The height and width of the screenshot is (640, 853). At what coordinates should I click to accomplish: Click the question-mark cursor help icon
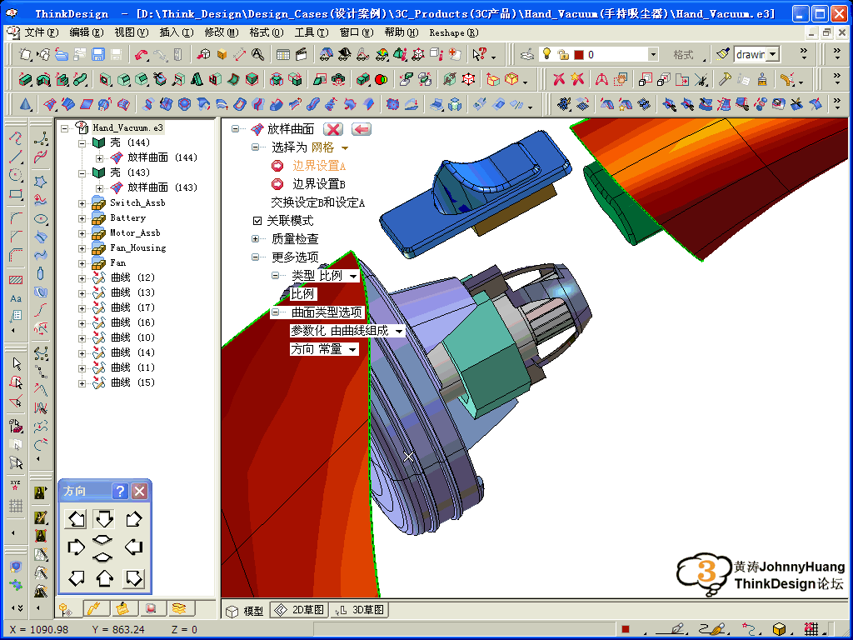click(x=479, y=54)
